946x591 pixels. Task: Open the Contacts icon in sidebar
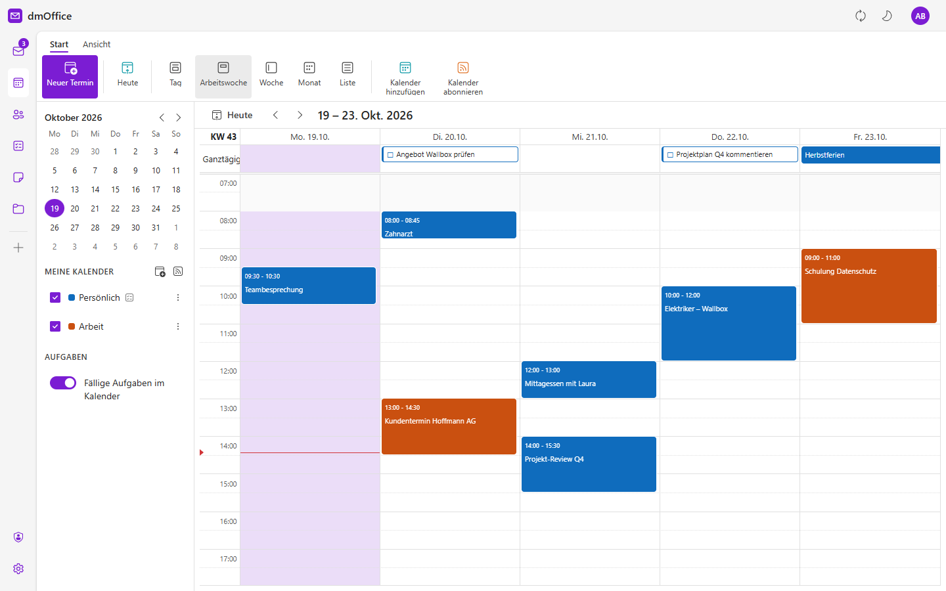pyautogui.click(x=18, y=114)
